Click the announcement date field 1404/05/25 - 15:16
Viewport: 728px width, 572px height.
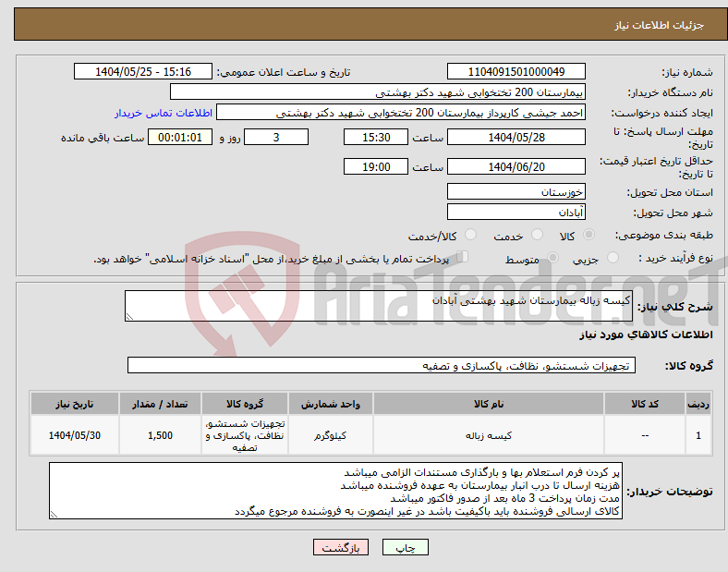click(x=143, y=71)
